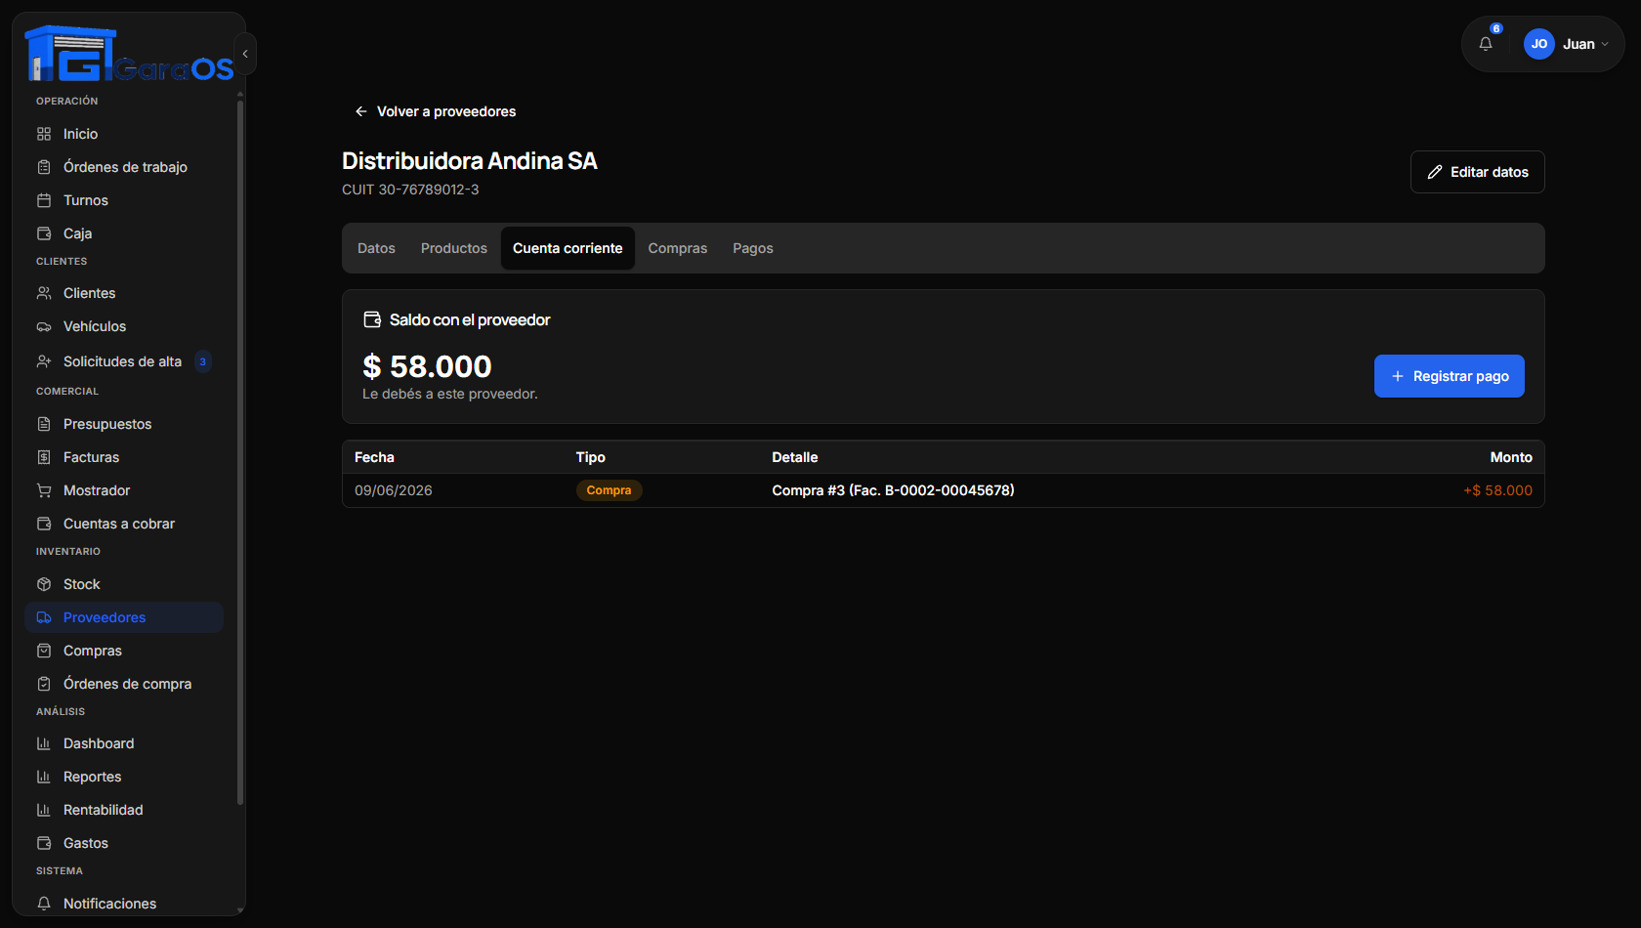This screenshot has height=928, width=1641.
Task: Select the Cuenta corriente tab
Action: point(568,248)
